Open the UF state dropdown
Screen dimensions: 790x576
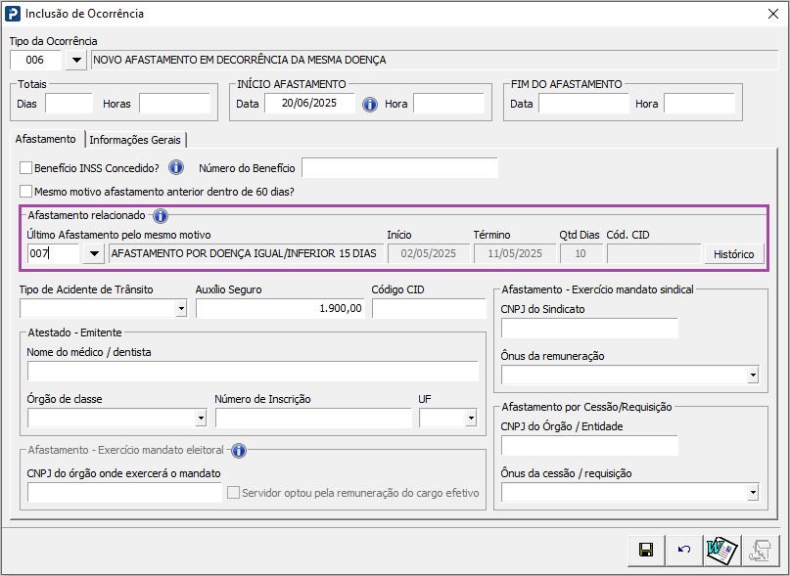click(471, 419)
